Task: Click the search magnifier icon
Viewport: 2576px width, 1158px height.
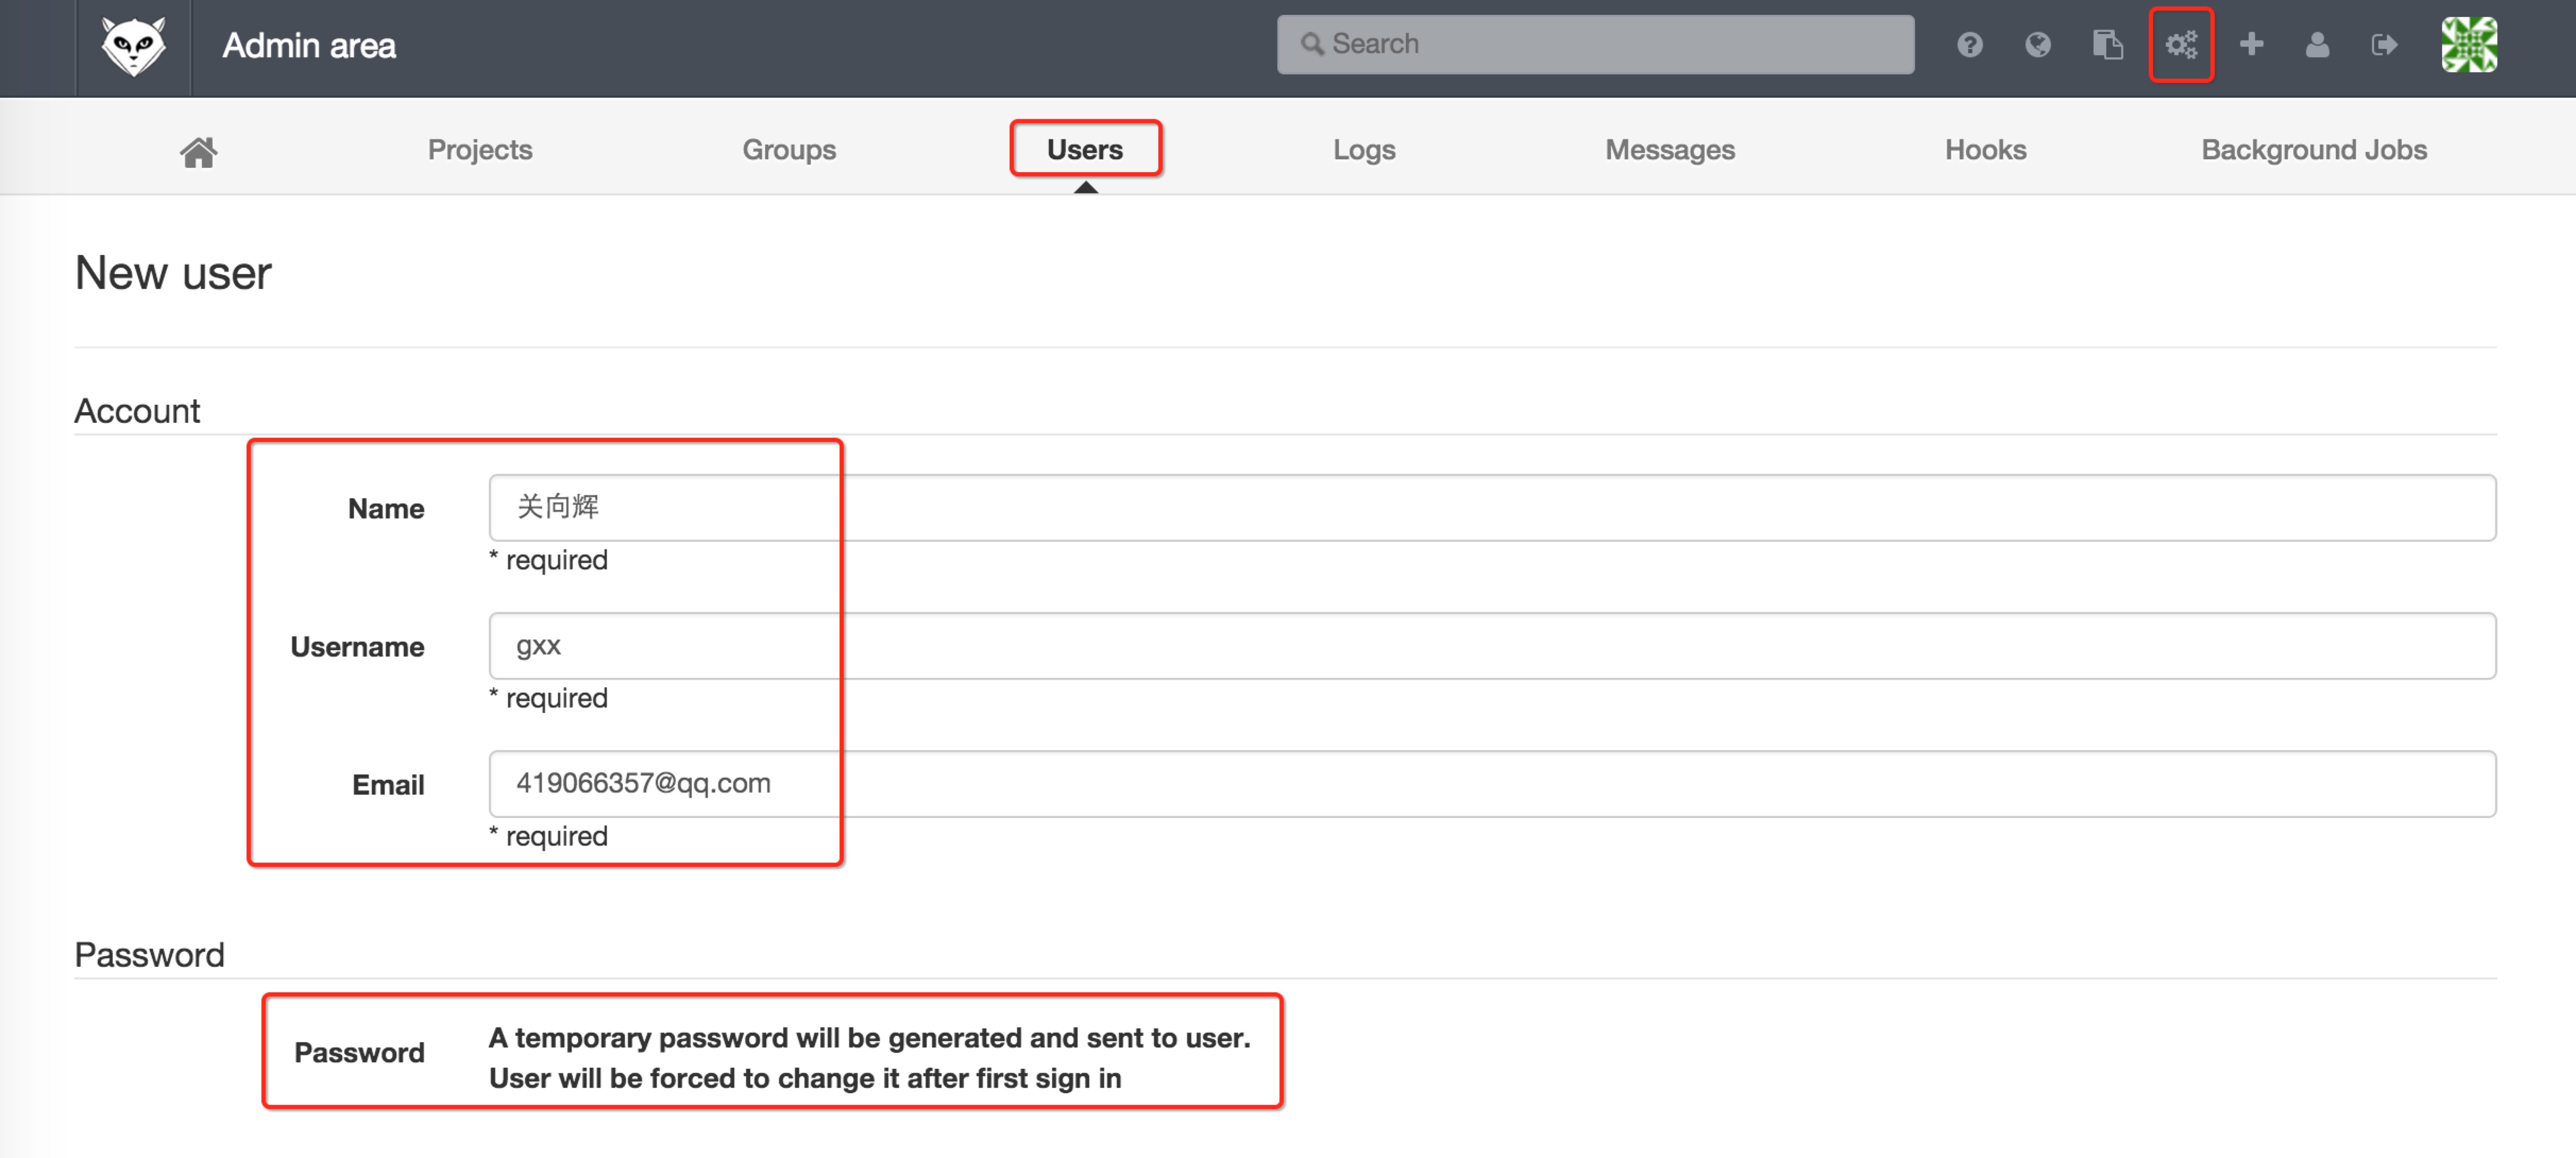Action: pos(1311,44)
